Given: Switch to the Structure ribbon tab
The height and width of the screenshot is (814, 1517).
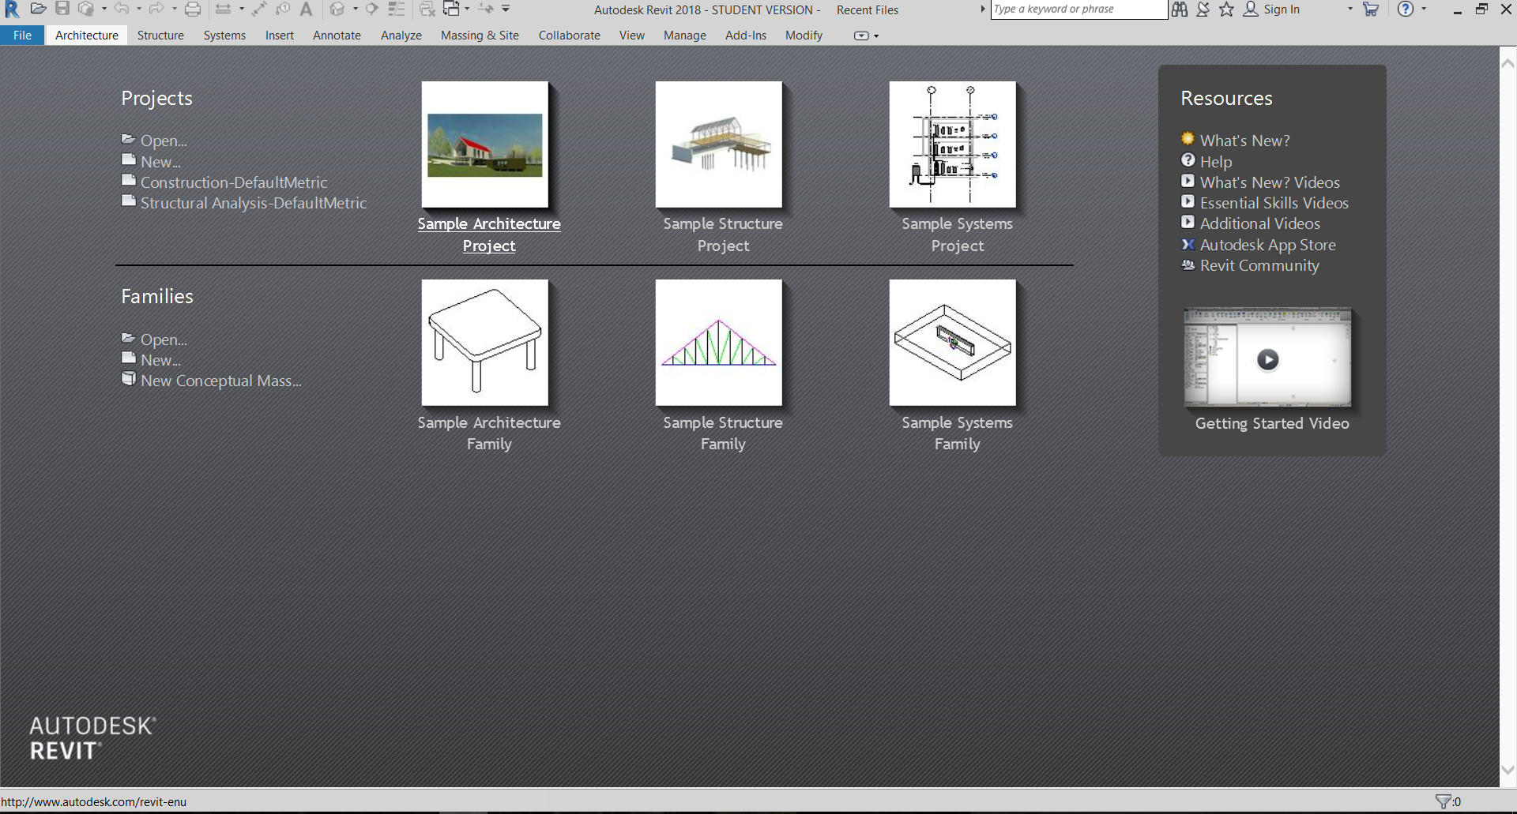Looking at the screenshot, I should (x=160, y=36).
